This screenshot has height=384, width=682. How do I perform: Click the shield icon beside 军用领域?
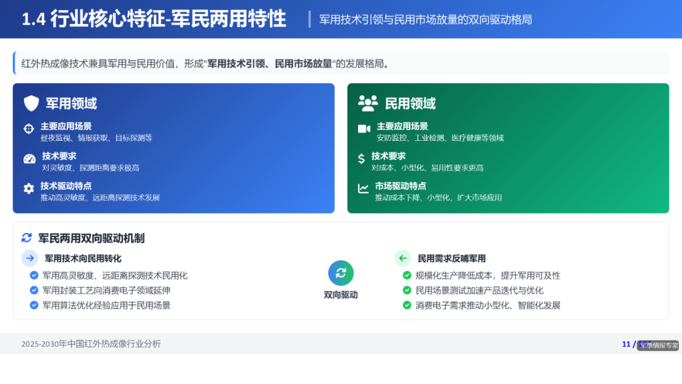30,103
